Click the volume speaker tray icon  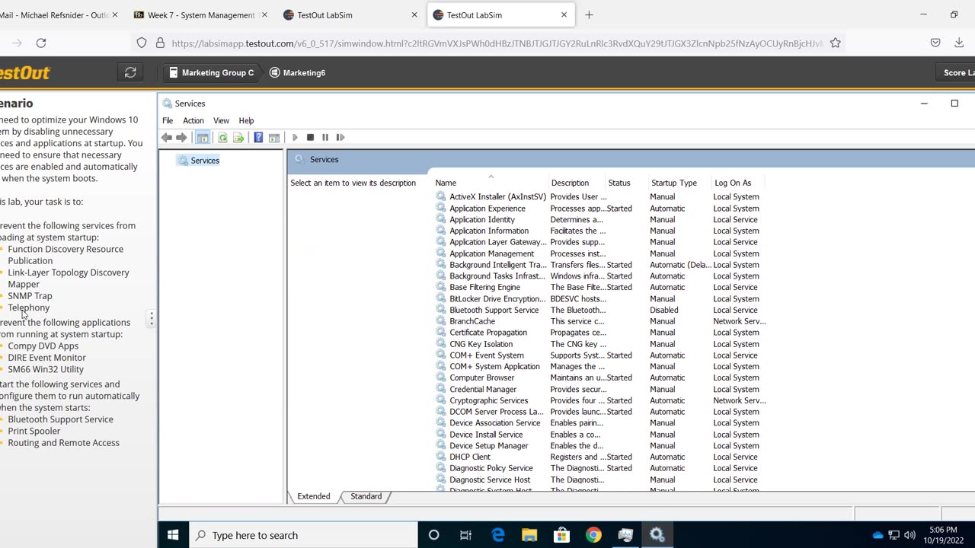point(909,535)
